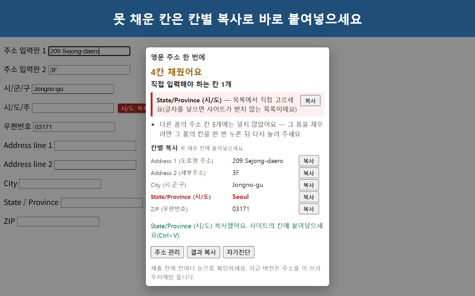Screen dimensions: 475x296
Task: Click the '칸별 복사' section heading
Action: click(x=164, y=148)
